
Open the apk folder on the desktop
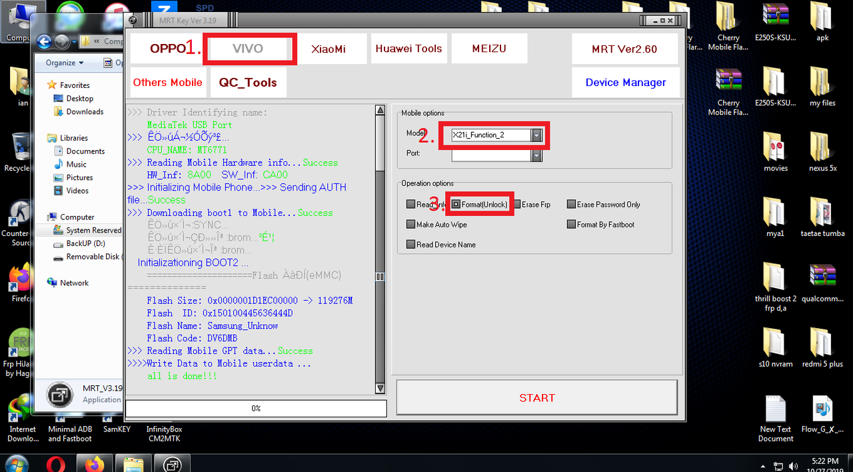pos(822,22)
